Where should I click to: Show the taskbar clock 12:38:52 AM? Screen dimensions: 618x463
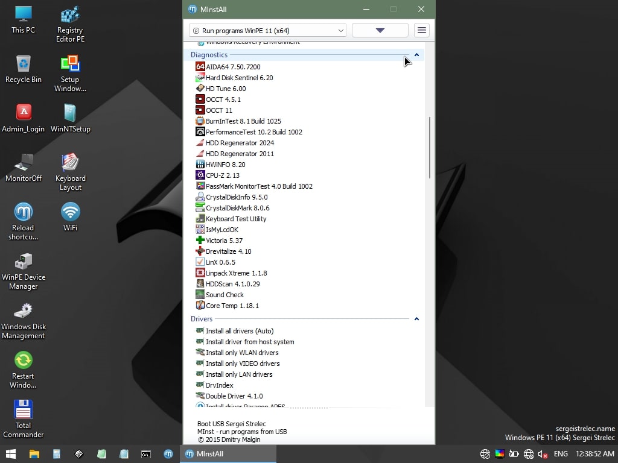[594, 454]
